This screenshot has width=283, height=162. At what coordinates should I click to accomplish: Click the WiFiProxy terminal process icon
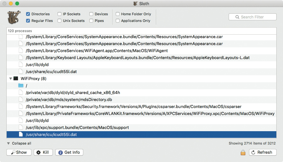(16, 78)
